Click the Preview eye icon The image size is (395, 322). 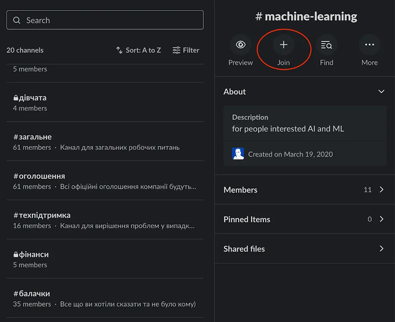click(x=240, y=45)
